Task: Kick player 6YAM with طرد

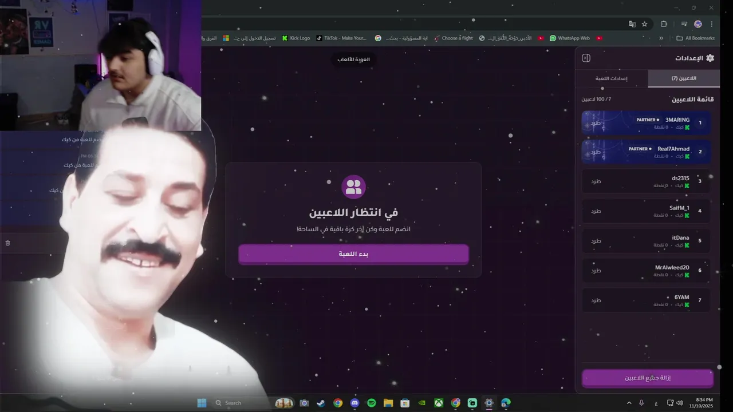Action: click(x=596, y=300)
